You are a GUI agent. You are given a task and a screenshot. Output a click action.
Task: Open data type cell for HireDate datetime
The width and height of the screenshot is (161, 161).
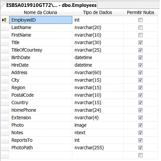pyautogui.click(x=98, y=65)
